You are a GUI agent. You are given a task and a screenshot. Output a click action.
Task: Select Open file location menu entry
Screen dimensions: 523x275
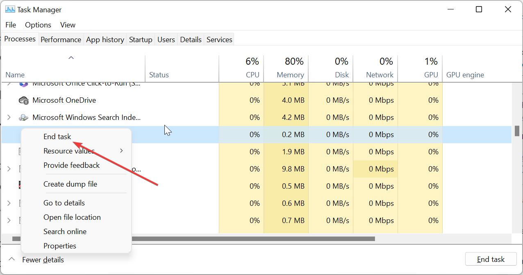click(72, 217)
